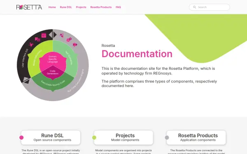Click the pink gears icon in the diagram
The image size is (247, 154).
coord(69,39)
